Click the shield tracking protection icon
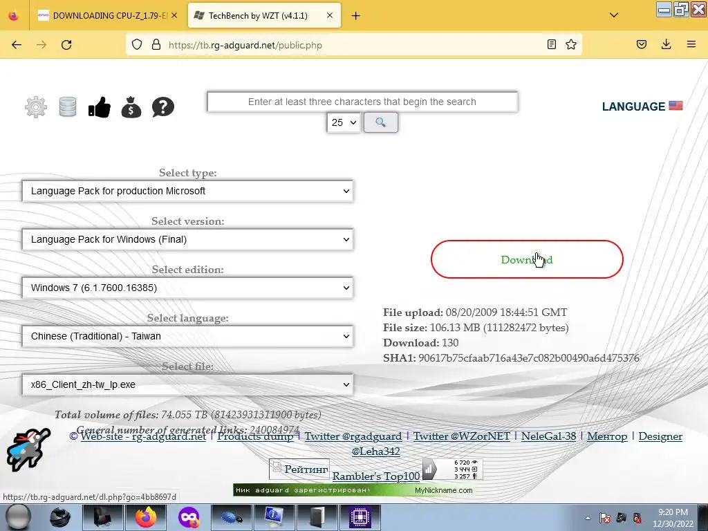The width and height of the screenshot is (708, 531). click(x=137, y=45)
